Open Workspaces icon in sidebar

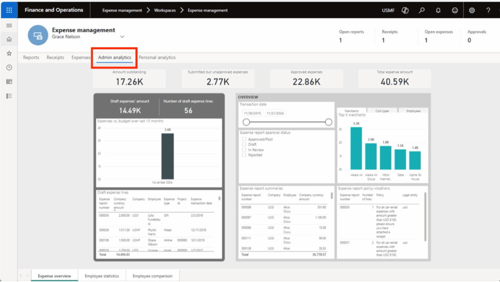[x=9, y=82]
